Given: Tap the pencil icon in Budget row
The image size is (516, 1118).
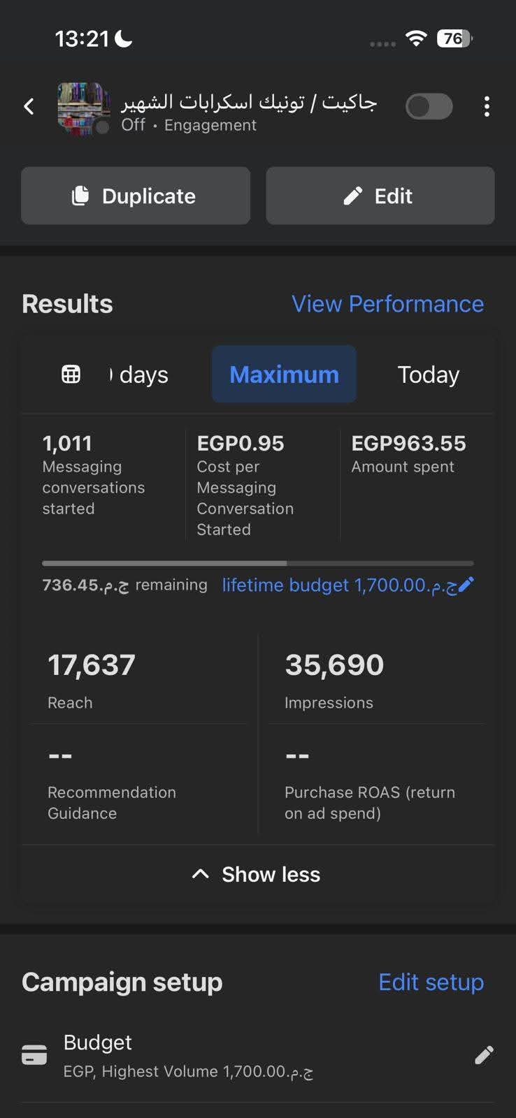Looking at the screenshot, I should [x=484, y=1055].
